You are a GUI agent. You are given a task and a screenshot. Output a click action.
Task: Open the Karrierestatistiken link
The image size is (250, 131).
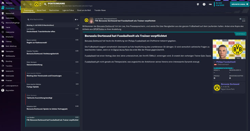(x=223, y=68)
